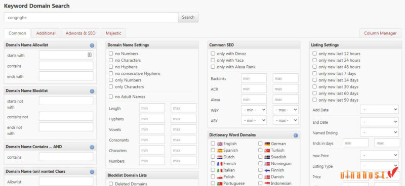Click the Length min field
The height and width of the screenshot is (186, 405).
(x=152, y=108)
